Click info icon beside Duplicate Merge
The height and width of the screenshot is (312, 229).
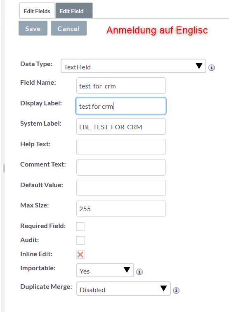[x=176, y=291]
